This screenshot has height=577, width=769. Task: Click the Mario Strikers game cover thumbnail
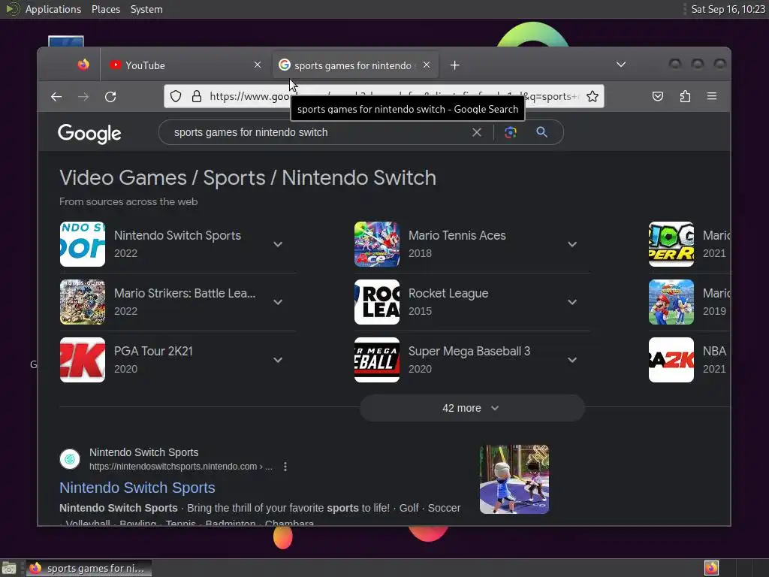(83, 302)
